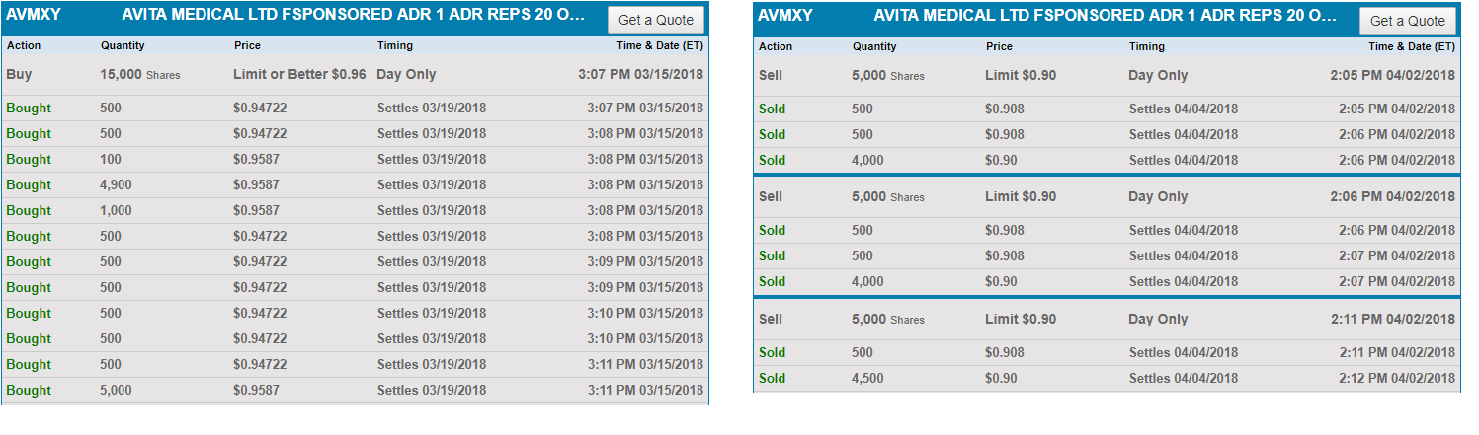Click the Limit or Better $0.96 price text

299,75
